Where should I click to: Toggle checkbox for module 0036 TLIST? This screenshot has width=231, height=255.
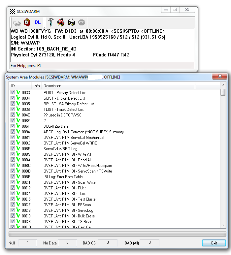[13, 109]
